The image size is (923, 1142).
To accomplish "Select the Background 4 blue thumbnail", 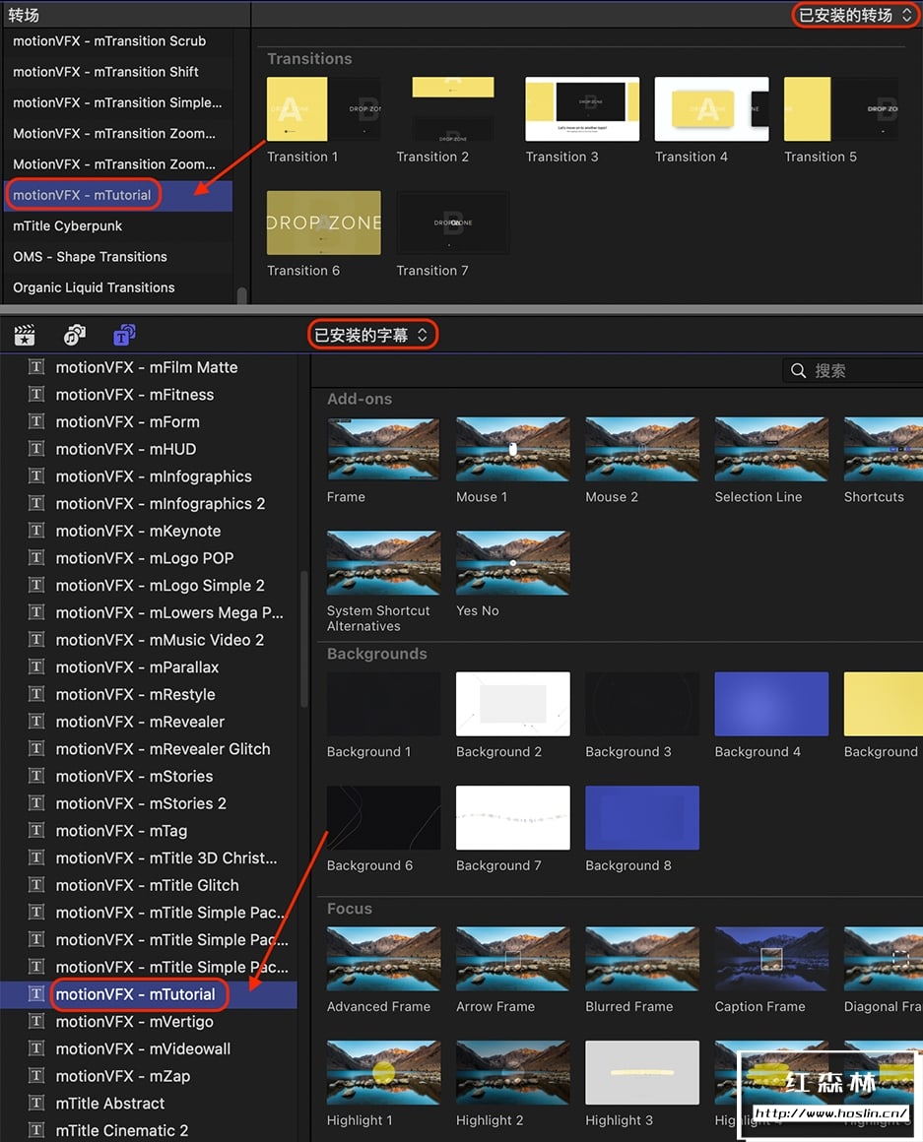I will pos(771,704).
